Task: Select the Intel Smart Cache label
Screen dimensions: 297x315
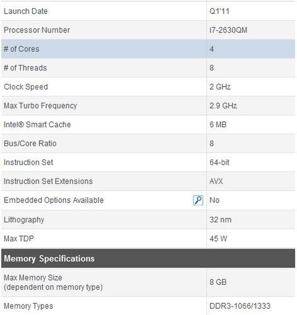Action: coord(37,125)
